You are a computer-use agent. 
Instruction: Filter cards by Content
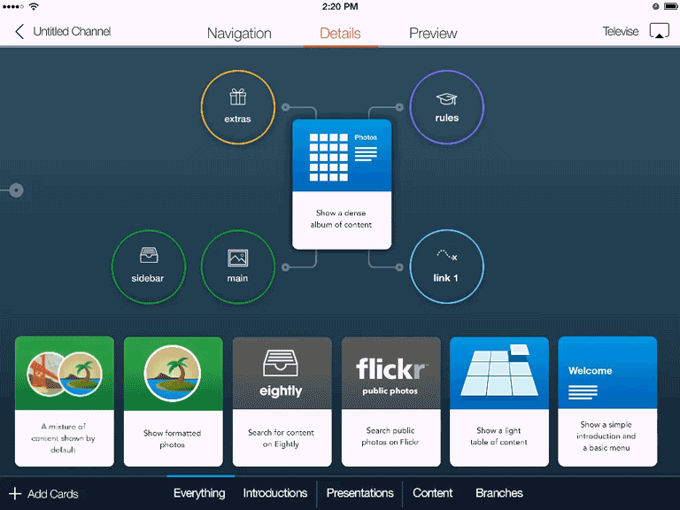pos(432,493)
